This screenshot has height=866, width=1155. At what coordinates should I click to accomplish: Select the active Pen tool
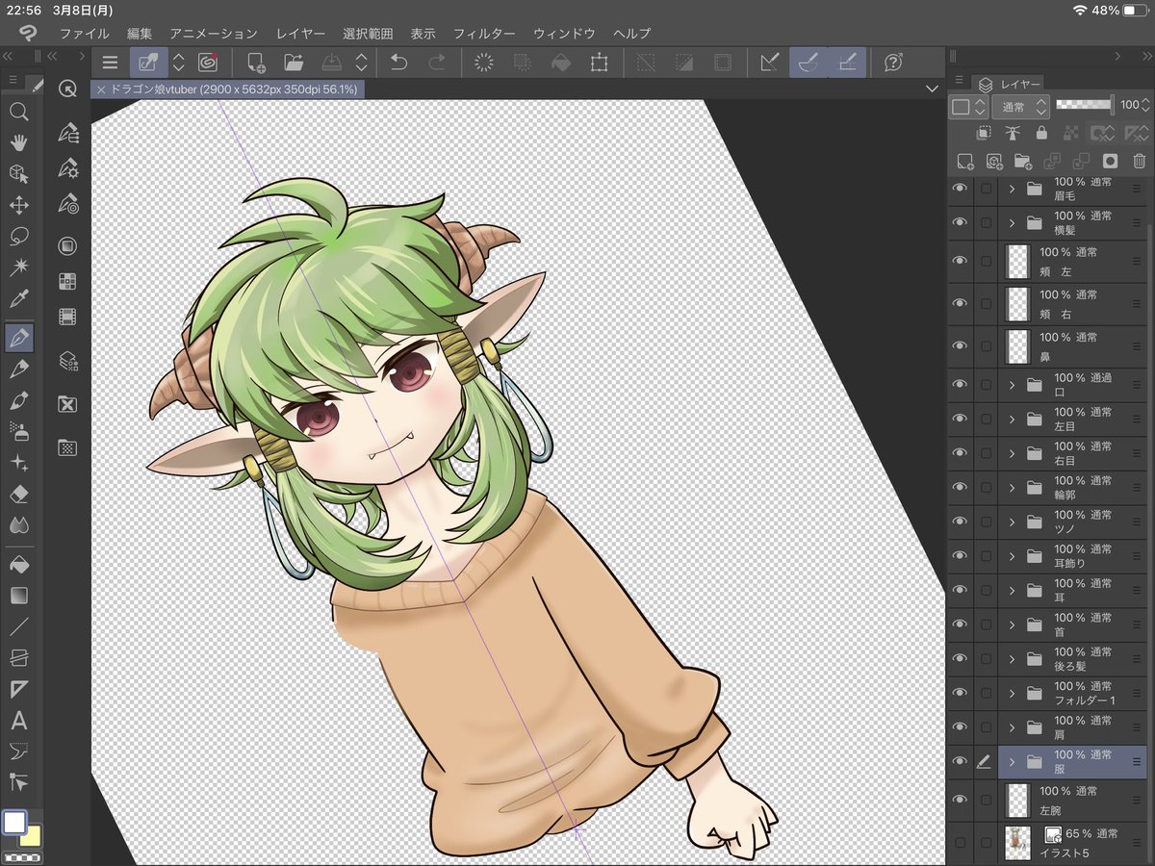click(18, 338)
